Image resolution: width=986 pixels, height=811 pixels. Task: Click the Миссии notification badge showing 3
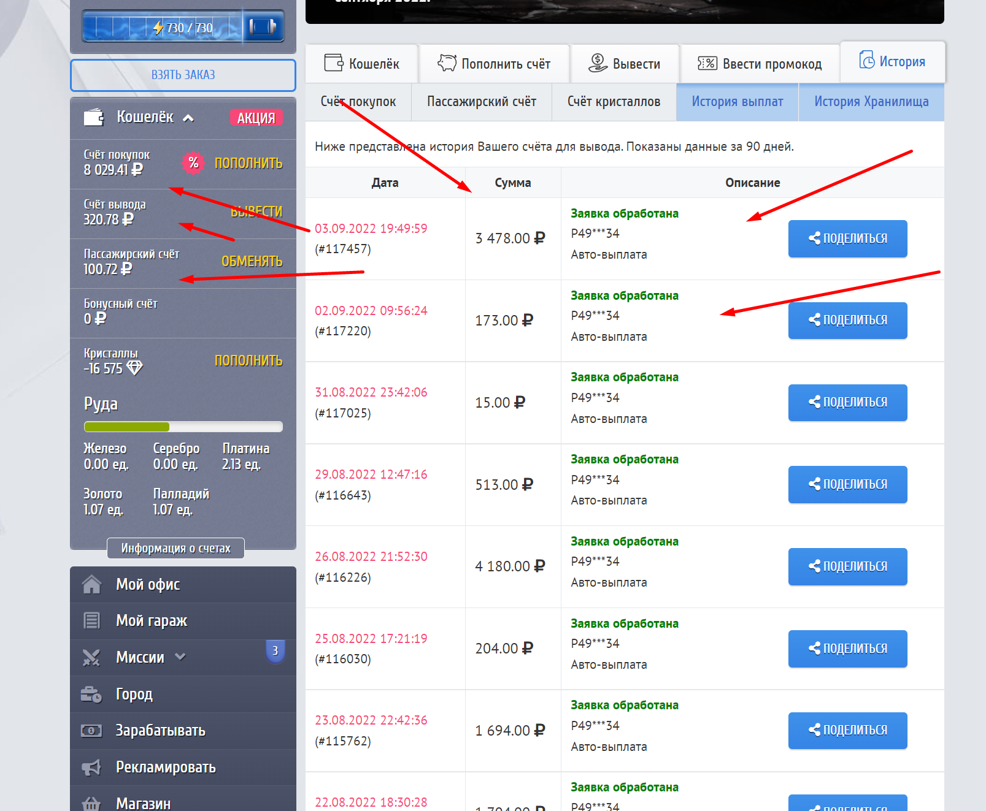(x=275, y=650)
